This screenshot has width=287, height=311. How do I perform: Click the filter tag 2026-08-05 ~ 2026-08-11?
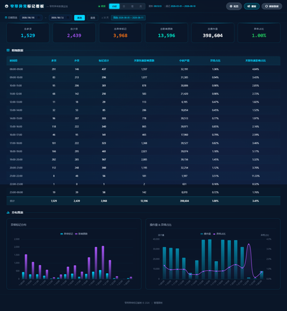128,17
